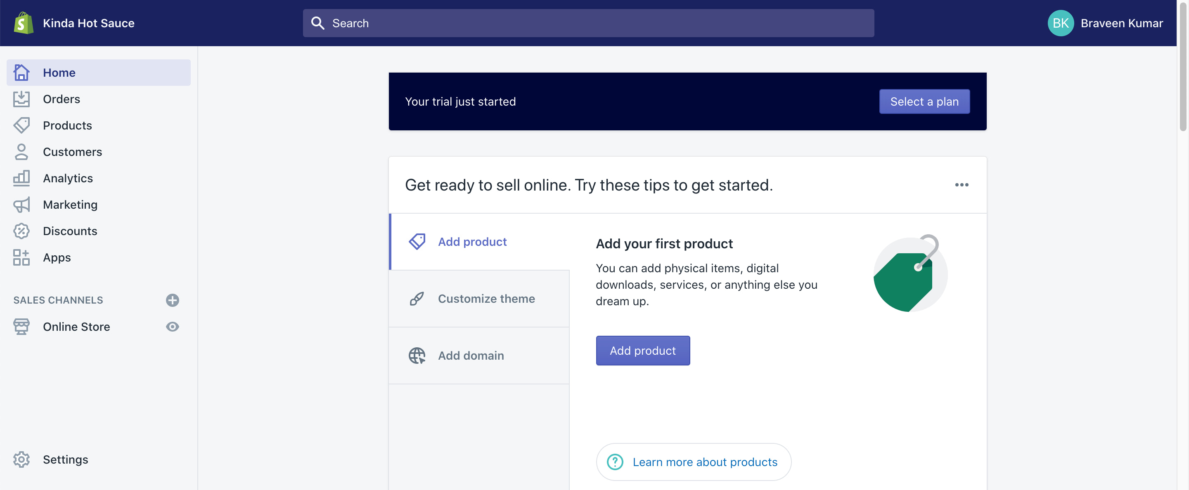1189x490 pixels.
Task: Click the Apps icon in sidebar
Action: [x=21, y=257]
